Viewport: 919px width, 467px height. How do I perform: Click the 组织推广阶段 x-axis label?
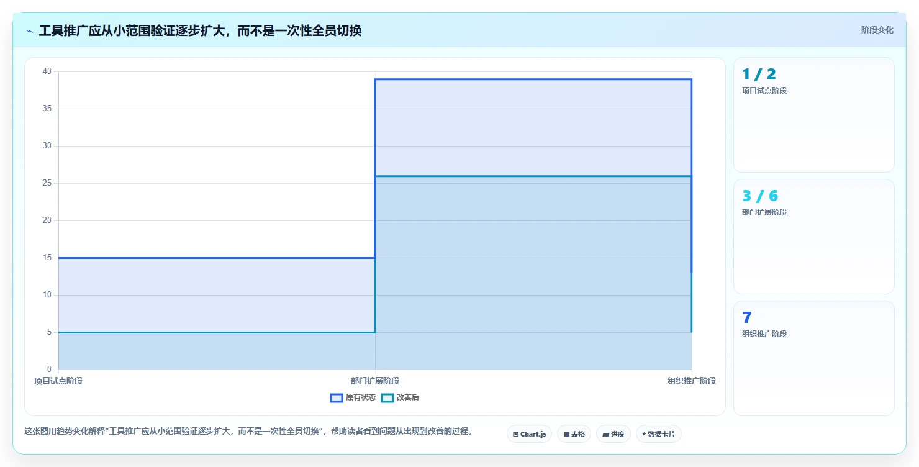click(x=692, y=381)
